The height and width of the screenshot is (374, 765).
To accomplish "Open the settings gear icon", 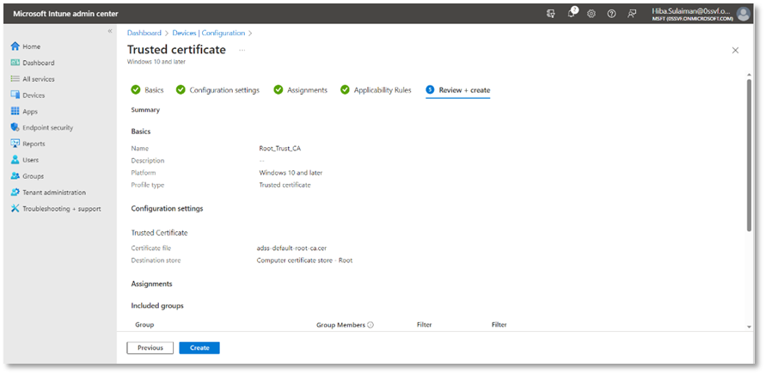I will point(591,14).
